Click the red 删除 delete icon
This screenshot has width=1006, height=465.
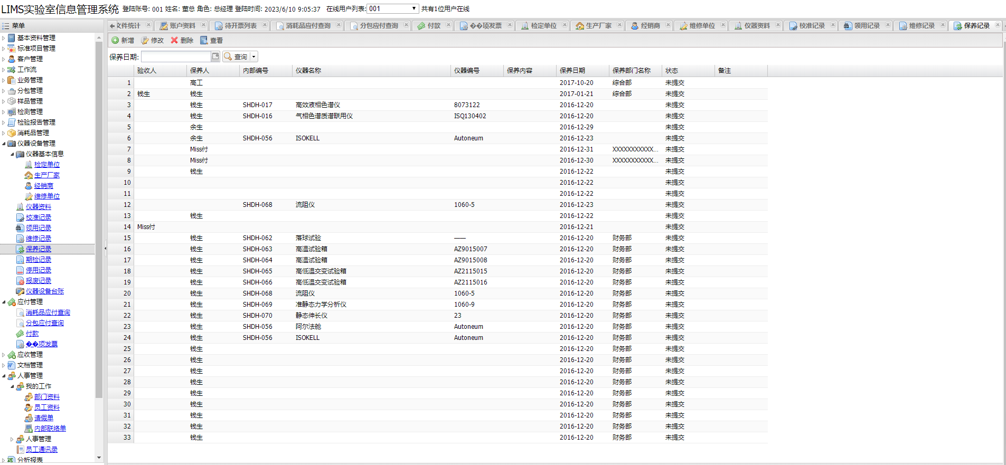(174, 40)
